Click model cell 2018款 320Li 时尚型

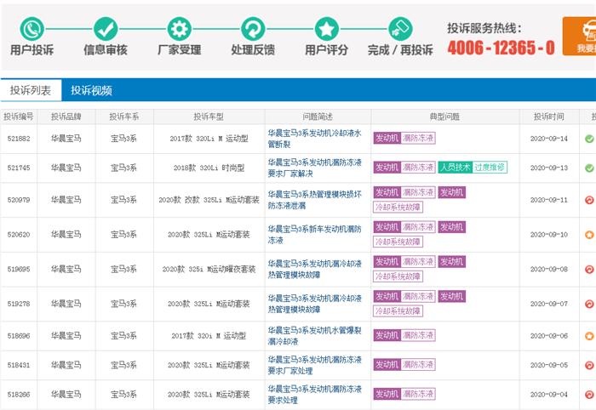click(x=209, y=168)
